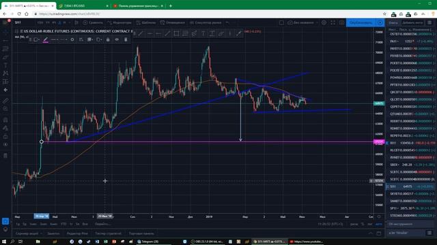Pick the text tool in left sidebar
The height and width of the screenshot is (245, 437).
(x=5, y=65)
